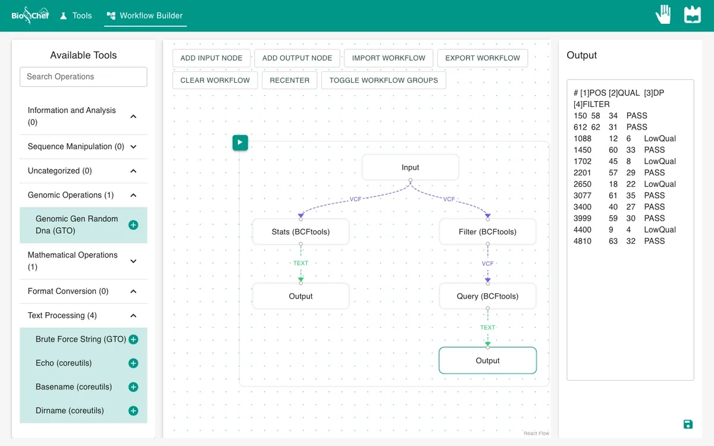Run the workflow with the green play button
This screenshot has height=446, width=714.
click(x=240, y=143)
